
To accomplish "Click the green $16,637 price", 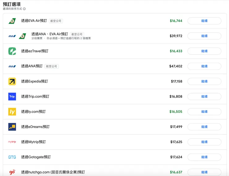I will coord(176,172).
